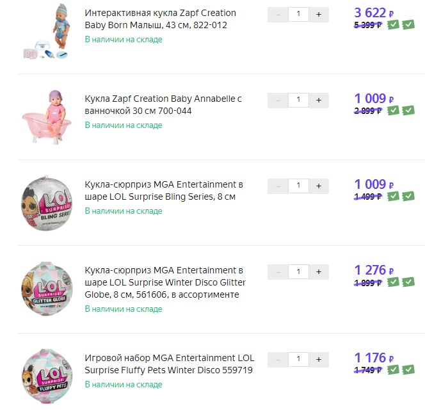Open LOL Surprise Fluffy Pets title link
The height and width of the screenshot is (411, 425).
coord(169,364)
